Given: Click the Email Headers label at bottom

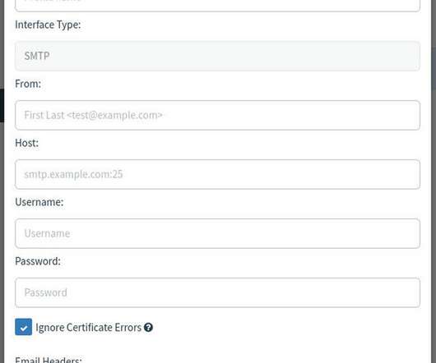Looking at the screenshot, I should [49, 360].
